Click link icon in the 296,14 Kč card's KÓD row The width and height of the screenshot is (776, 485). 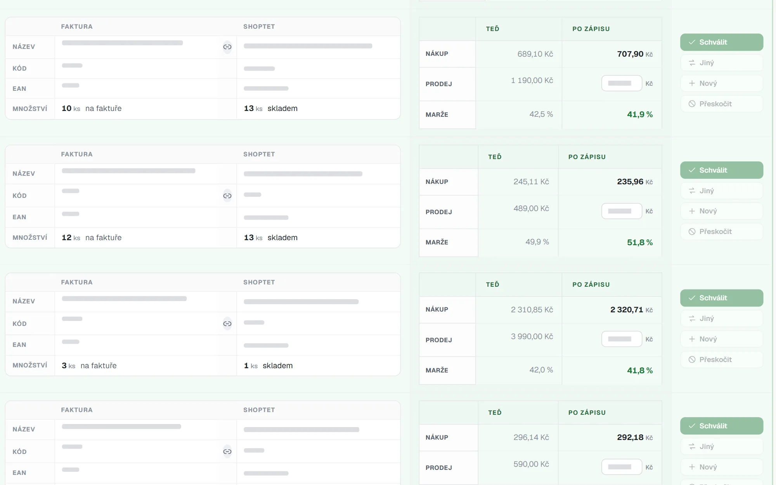click(x=227, y=452)
